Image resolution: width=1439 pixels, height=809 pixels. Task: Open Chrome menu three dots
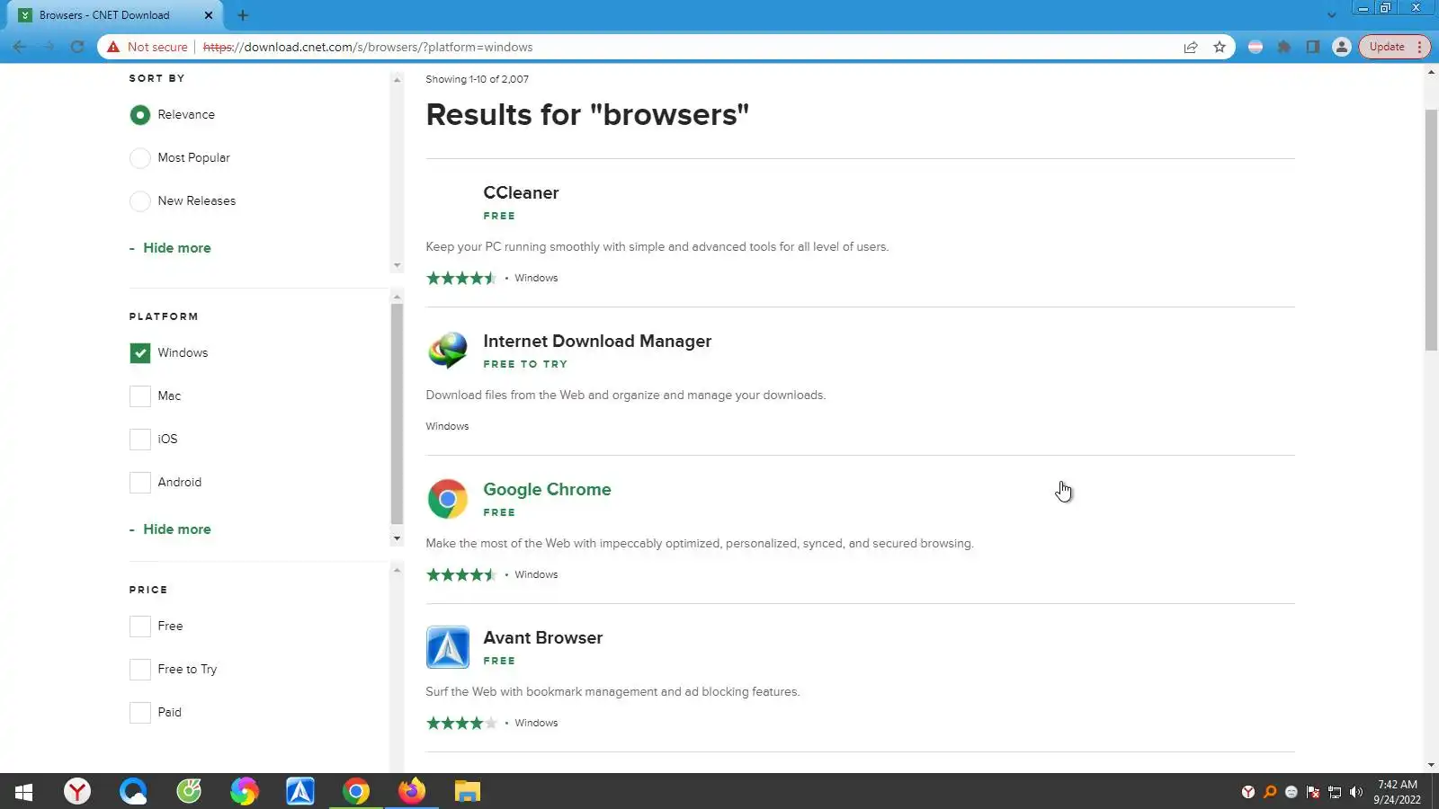coord(1419,47)
